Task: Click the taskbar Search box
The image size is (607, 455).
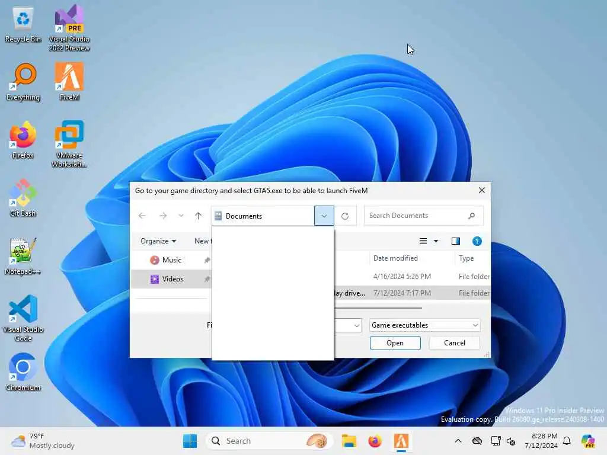Action: coord(270,441)
